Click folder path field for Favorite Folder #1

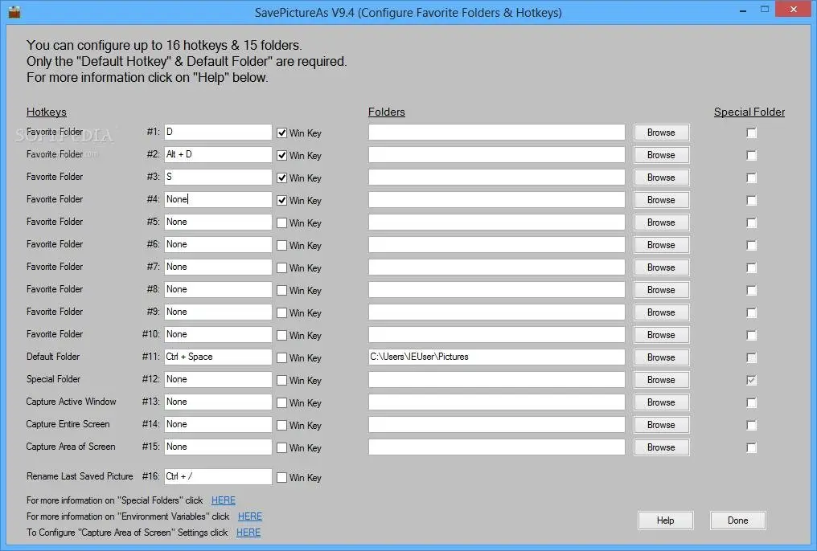pos(497,133)
